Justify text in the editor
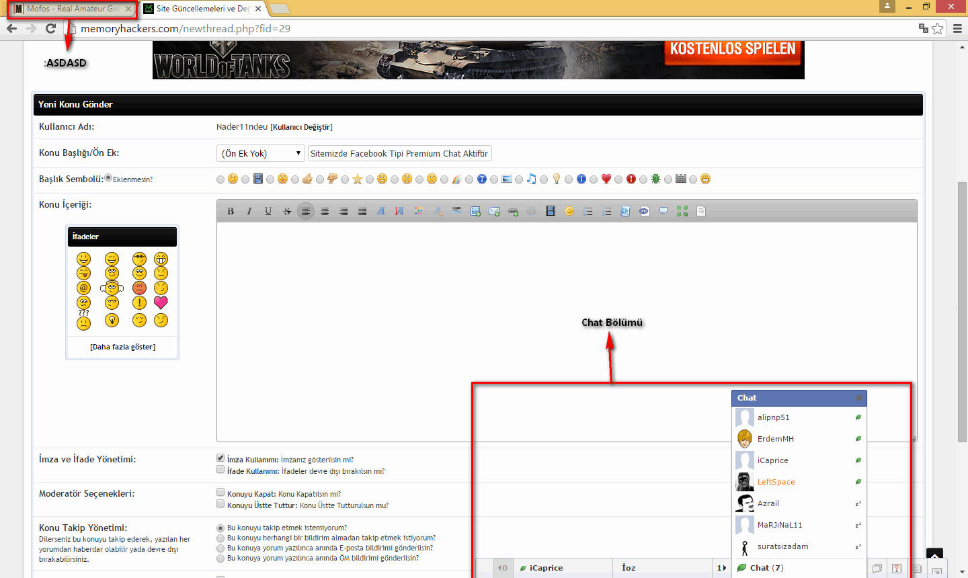 pyautogui.click(x=362, y=211)
